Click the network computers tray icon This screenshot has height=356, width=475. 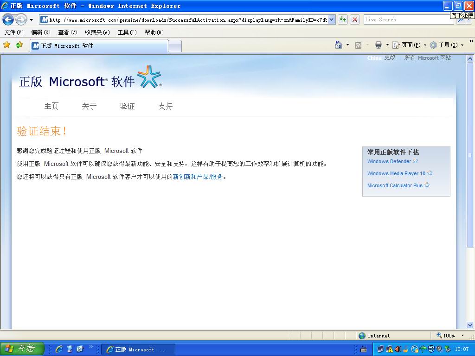coord(380,349)
